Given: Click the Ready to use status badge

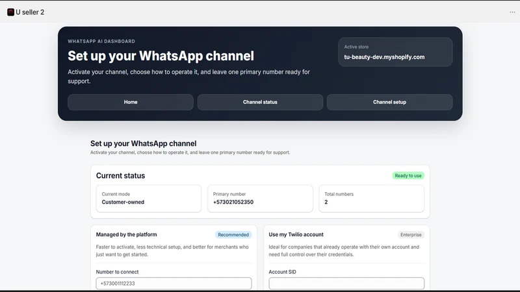Looking at the screenshot, I should coord(408,175).
